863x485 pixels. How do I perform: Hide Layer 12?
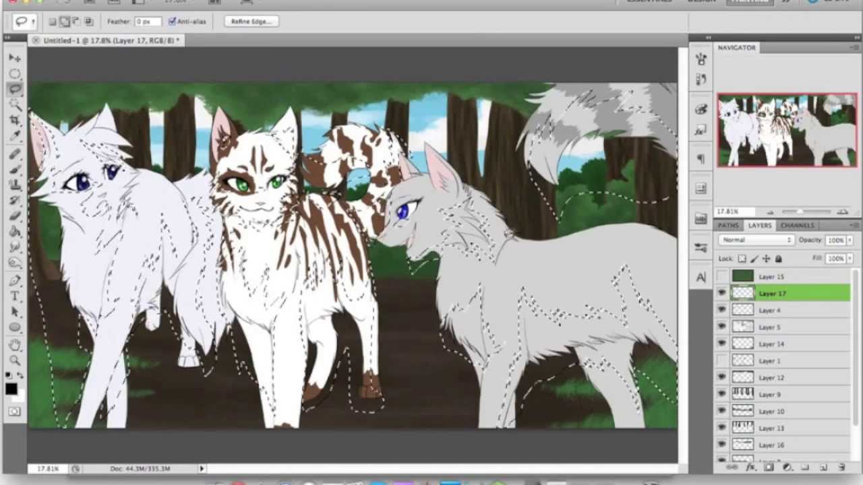coord(722,377)
